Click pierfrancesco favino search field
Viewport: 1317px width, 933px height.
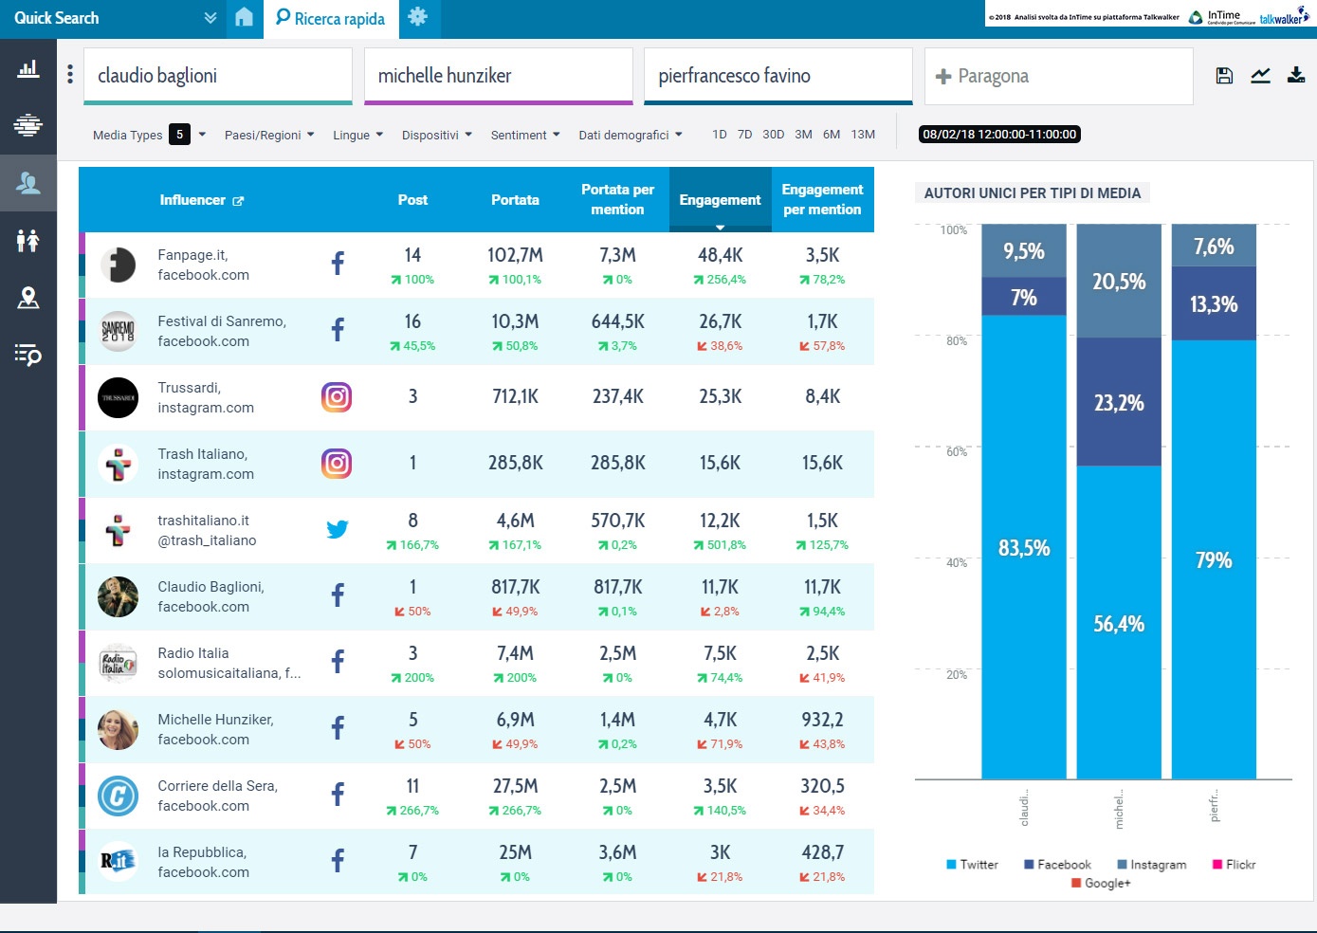coord(778,76)
